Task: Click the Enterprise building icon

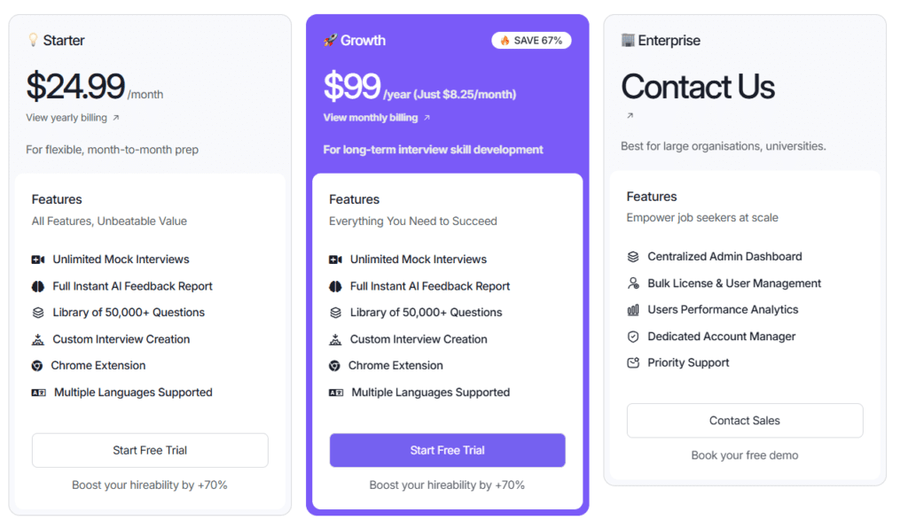Action: tap(628, 40)
